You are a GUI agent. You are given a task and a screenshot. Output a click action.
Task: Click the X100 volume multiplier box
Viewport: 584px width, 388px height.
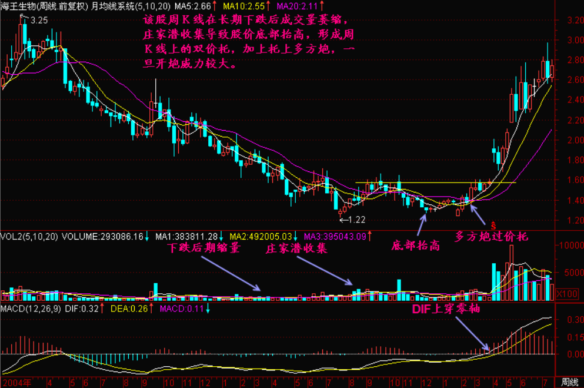(x=566, y=293)
